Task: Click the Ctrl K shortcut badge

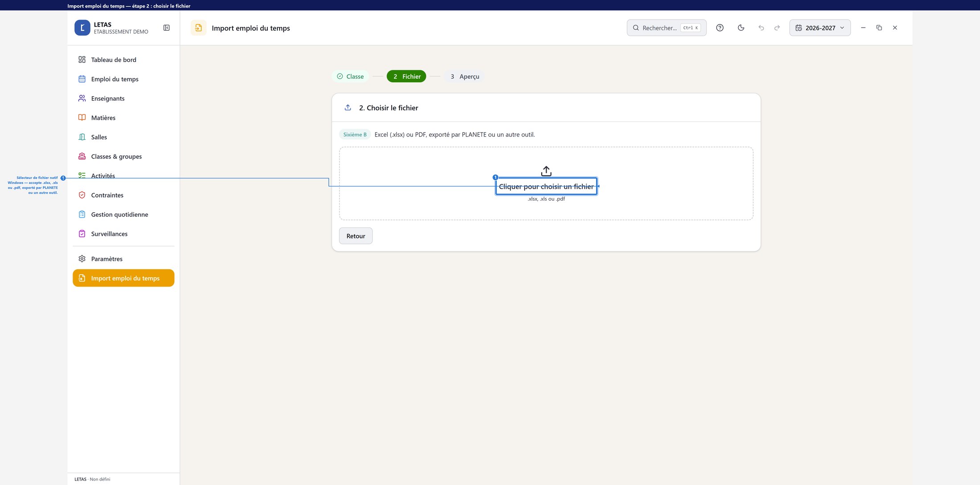Action: (690, 28)
